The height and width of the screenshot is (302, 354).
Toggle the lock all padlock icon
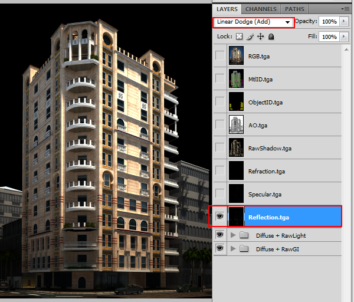(271, 37)
